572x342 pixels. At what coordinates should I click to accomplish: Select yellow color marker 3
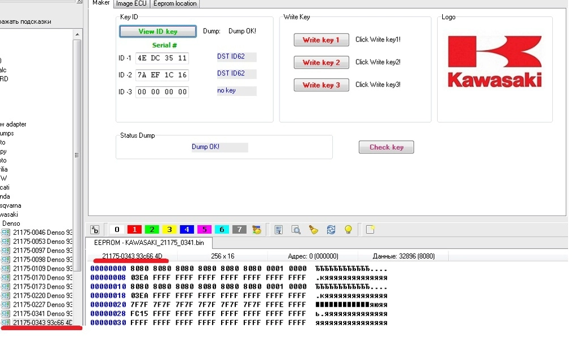click(170, 230)
